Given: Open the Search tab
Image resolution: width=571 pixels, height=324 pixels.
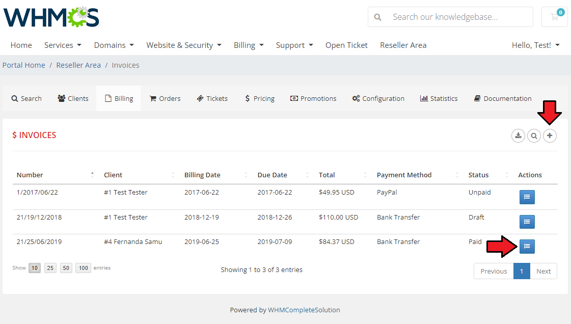Looking at the screenshot, I should (26, 98).
